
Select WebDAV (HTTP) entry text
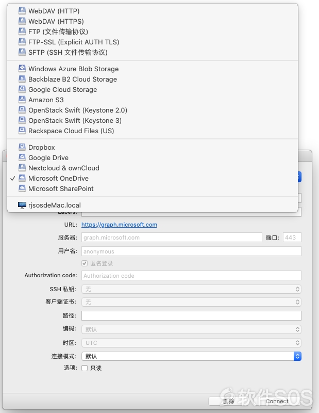coord(54,11)
